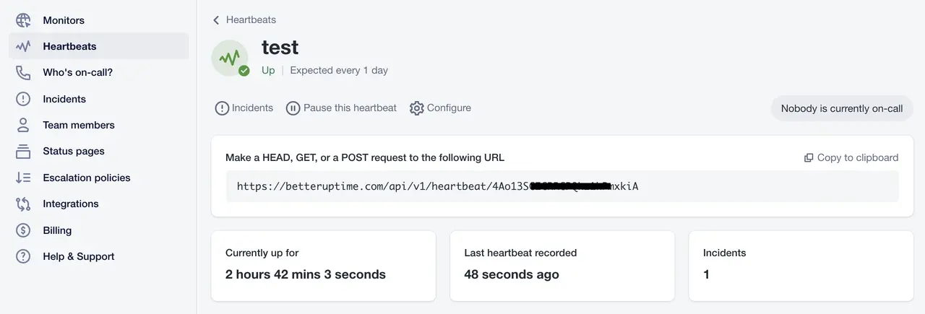Select the Heartbeats pulse icon in sidebar
The height and width of the screenshot is (314, 925).
pyautogui.click(x=23, y=46)
